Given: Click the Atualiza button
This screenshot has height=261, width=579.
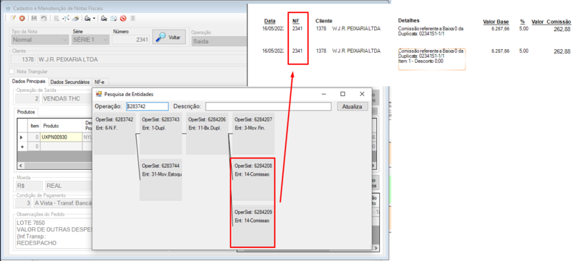Looking at the screenshot, I should [352, 106].
